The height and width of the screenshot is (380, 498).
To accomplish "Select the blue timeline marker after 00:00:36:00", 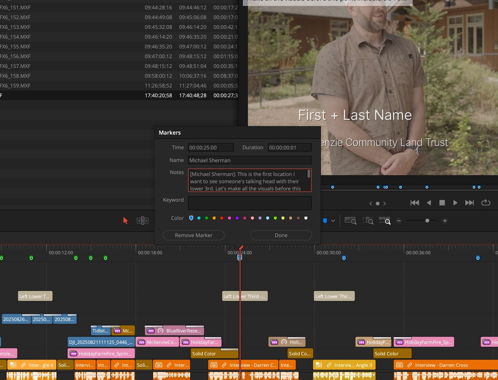I will pos(478,258).
